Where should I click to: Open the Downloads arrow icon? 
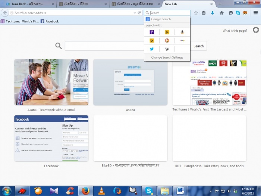[213, 13]
